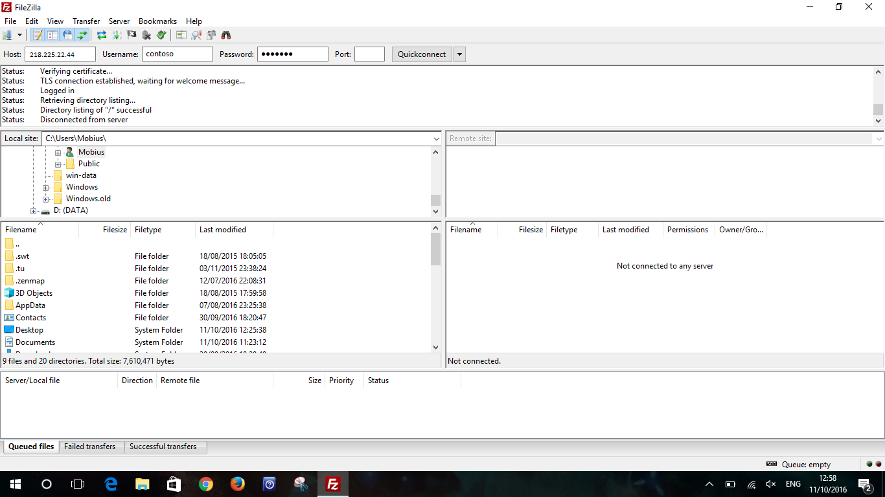Open the AppData folder in the file list

point(30,305)
